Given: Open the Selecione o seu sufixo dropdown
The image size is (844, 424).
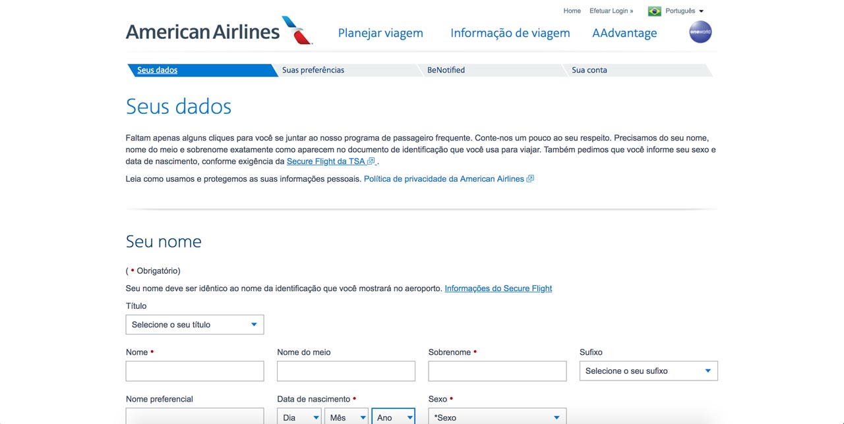Looking at the screenshot, I should pyautogui.click(x=649, y=371).
